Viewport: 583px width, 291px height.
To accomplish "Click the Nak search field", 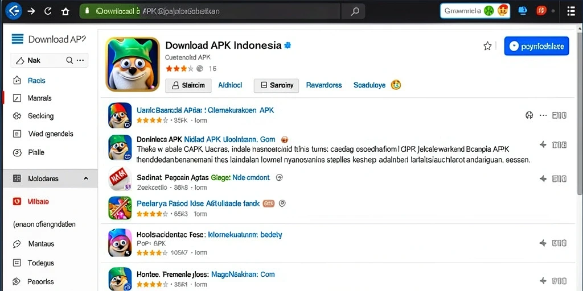I will tap(50, 60).
